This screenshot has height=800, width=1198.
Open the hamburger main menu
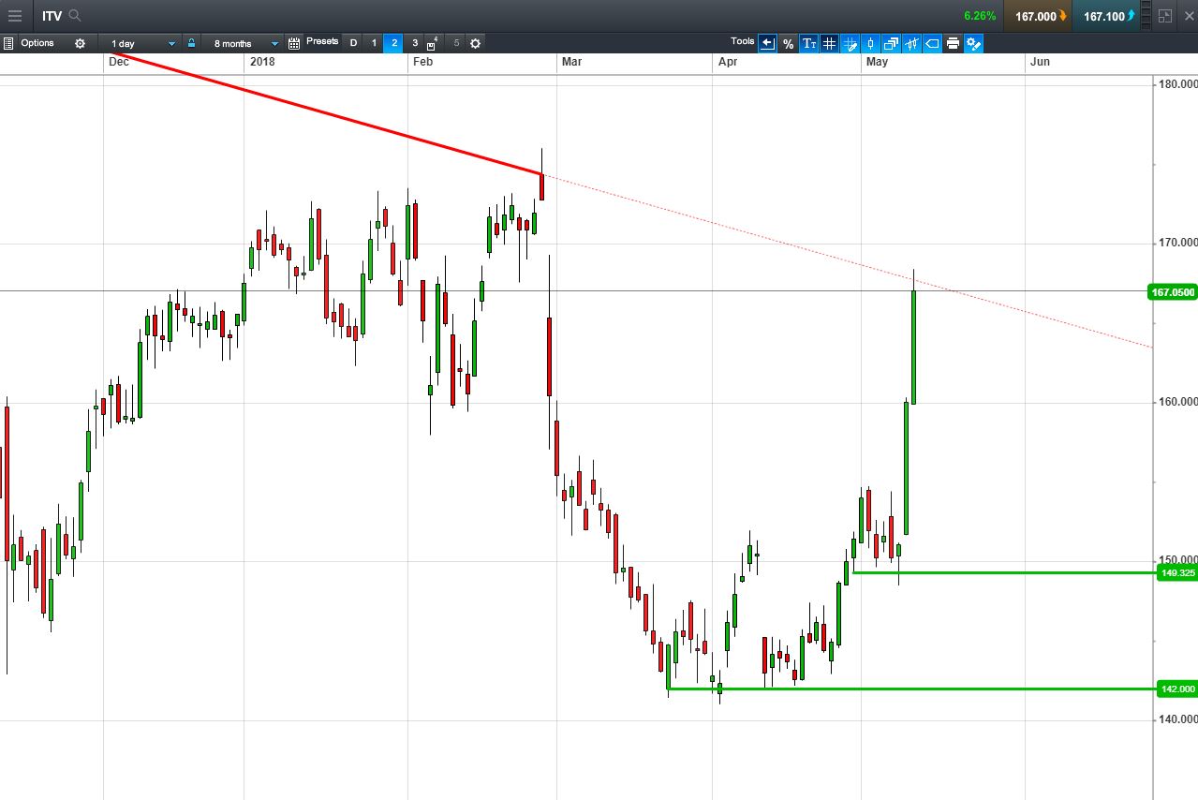14,16
